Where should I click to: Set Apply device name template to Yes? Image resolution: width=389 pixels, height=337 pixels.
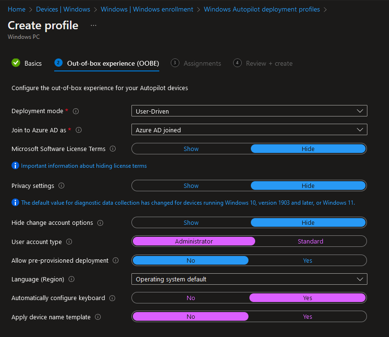(307, 317)
